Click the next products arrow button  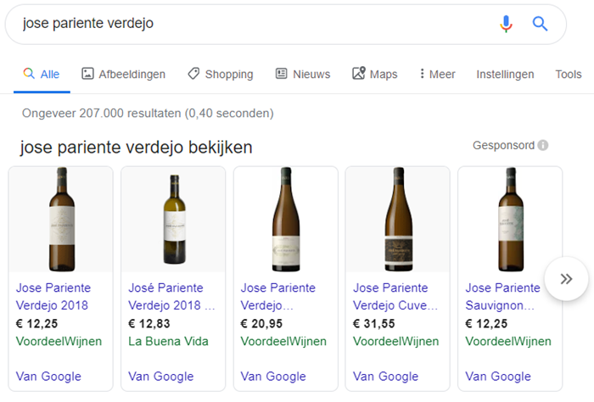coord(566,278)
